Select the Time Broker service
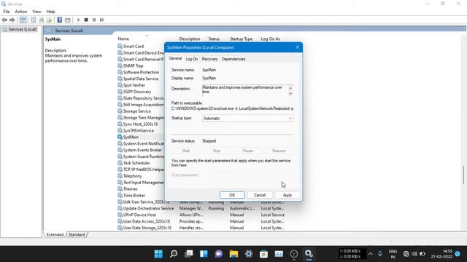467x262 pixels. (134, 196)
